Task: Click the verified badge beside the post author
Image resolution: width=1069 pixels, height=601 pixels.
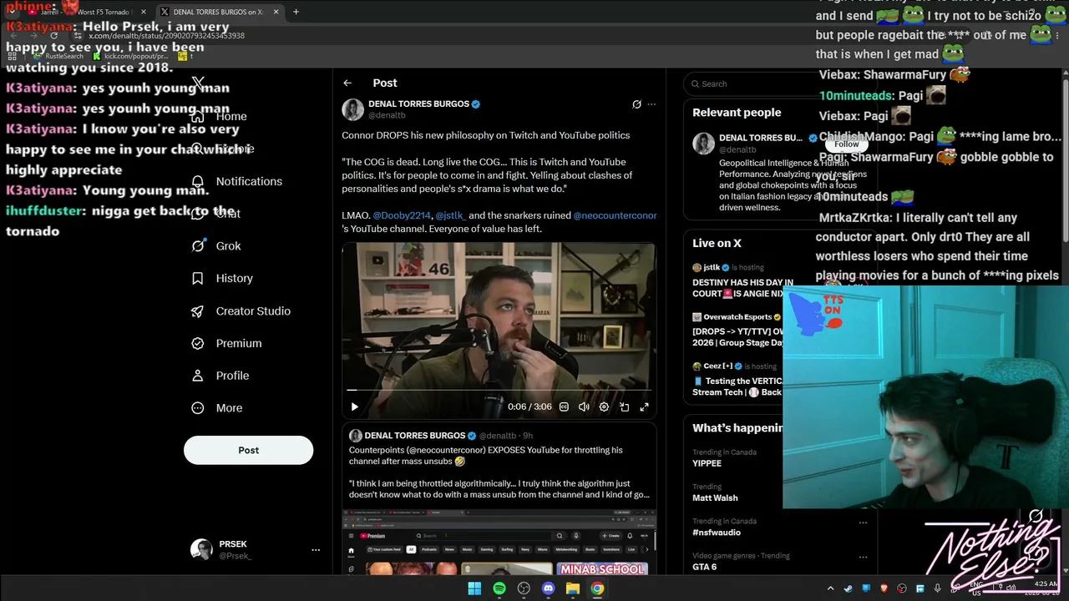Action: pos(476,104)
